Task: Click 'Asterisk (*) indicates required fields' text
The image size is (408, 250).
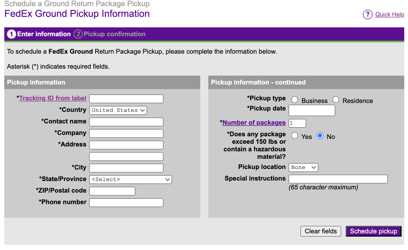Action: tap(58, 67)
